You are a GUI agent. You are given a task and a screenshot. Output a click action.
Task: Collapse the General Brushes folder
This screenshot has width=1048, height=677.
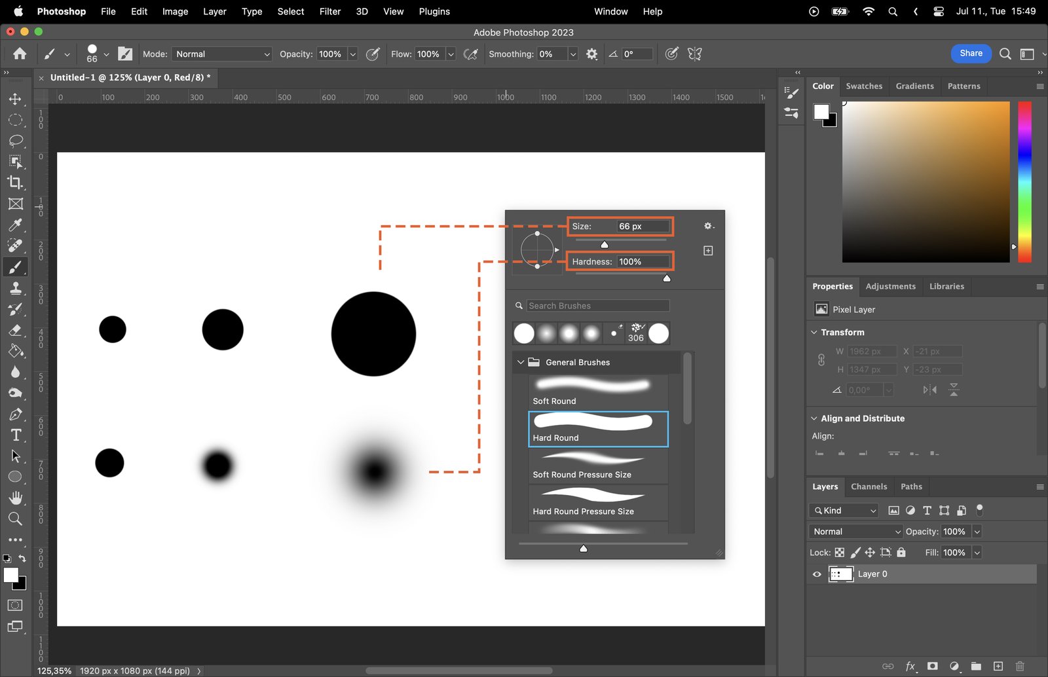pyautogui.click(x=521, y=362)
